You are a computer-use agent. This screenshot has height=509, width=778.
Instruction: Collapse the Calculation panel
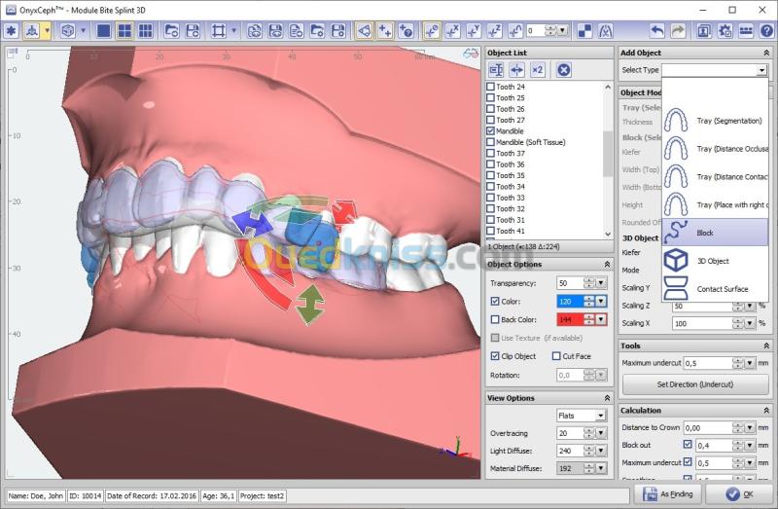pos(766,411)
